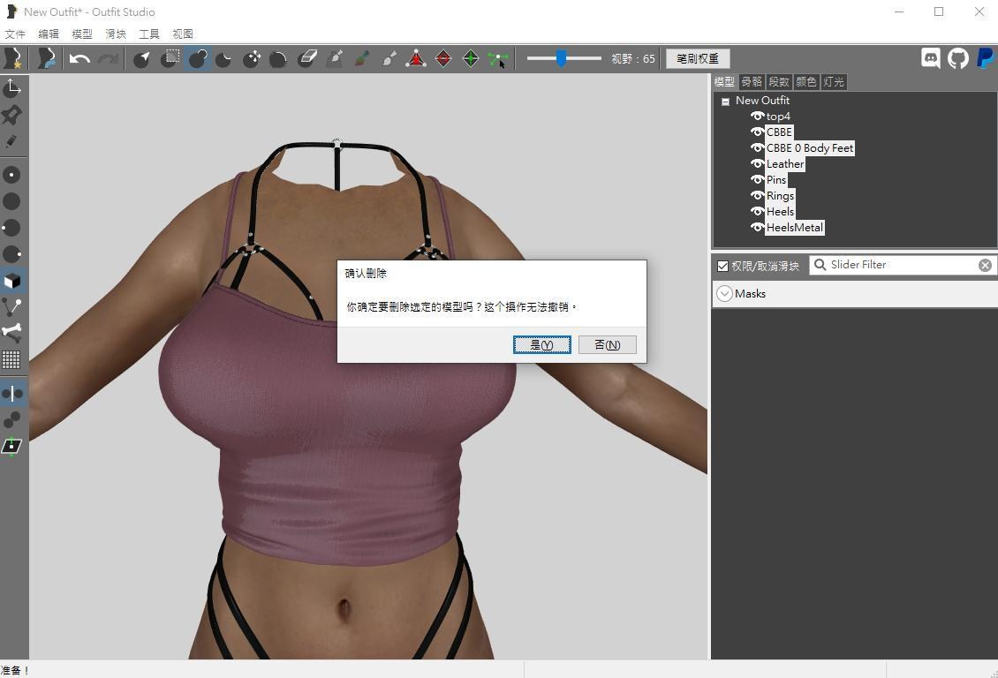Adjust the view slider near 视图: 65
Image resolution: width=998 pixels, height=678 pixels.
pyautogui.click(x=563, y=58)
